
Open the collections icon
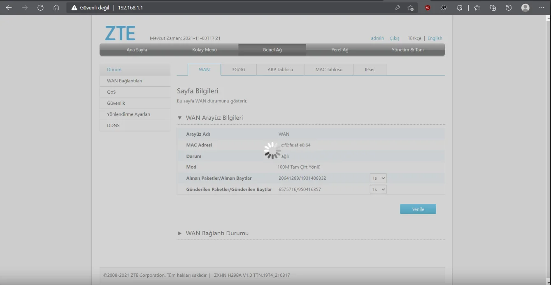tap(493, 7)
